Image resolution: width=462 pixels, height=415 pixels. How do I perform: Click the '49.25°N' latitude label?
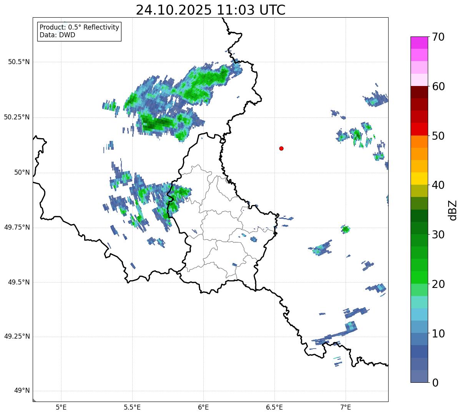[x=17, y=336]
